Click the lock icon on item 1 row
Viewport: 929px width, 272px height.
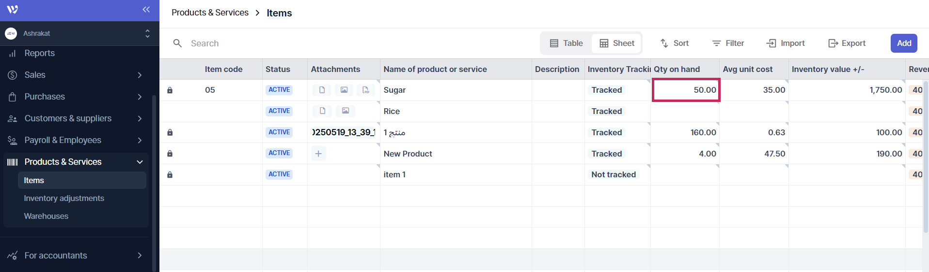(170, 175)
